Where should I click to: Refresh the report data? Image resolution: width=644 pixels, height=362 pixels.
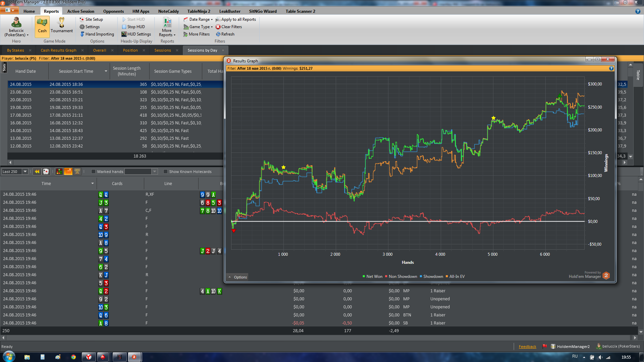click(x=225, y=34)
